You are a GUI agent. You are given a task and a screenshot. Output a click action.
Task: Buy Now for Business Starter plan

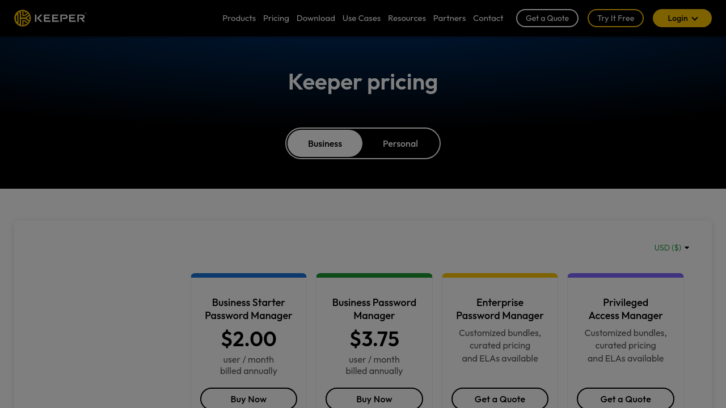248,399
